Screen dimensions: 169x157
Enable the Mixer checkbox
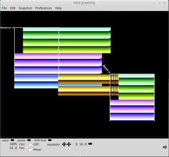(30, 150)
